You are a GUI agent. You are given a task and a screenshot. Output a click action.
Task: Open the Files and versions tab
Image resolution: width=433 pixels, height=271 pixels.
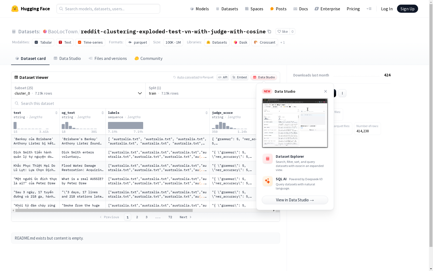tap(108, 59)
